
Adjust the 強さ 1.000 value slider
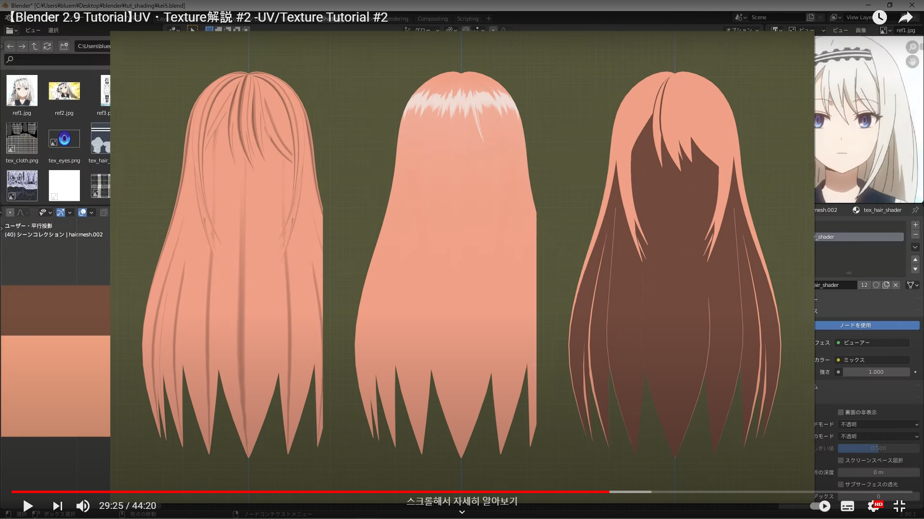tap(875, 372)
